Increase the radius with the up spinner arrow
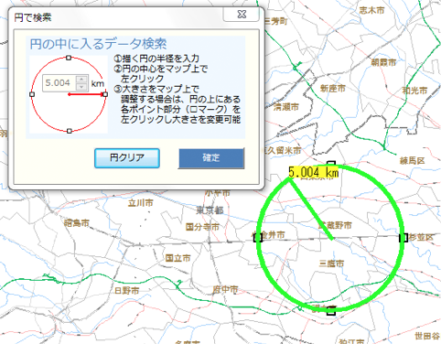 click(x=81, y=79)
